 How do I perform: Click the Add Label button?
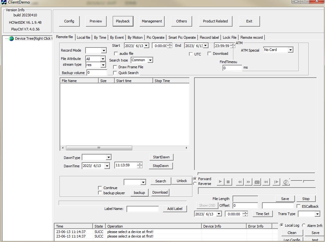[x=175, y=209]
